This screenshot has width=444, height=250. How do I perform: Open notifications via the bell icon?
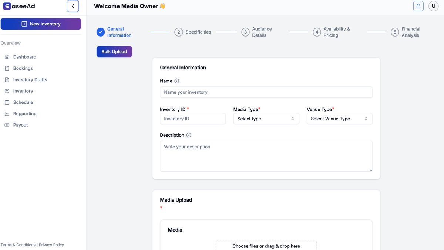tap(418, 6)
